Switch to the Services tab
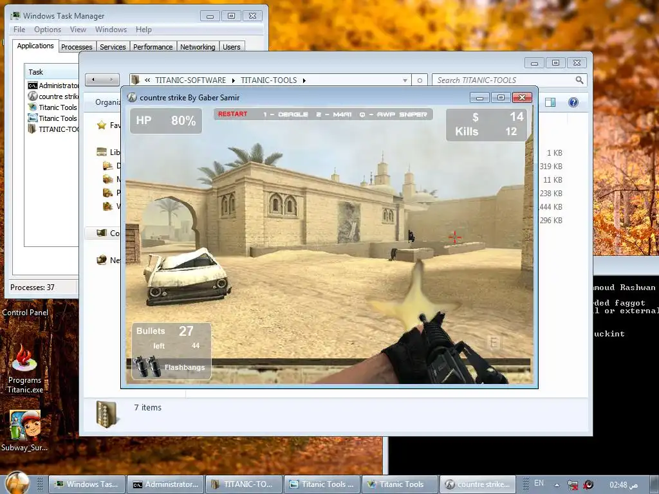The image size is (659, 494). click(x=113, y=46)
